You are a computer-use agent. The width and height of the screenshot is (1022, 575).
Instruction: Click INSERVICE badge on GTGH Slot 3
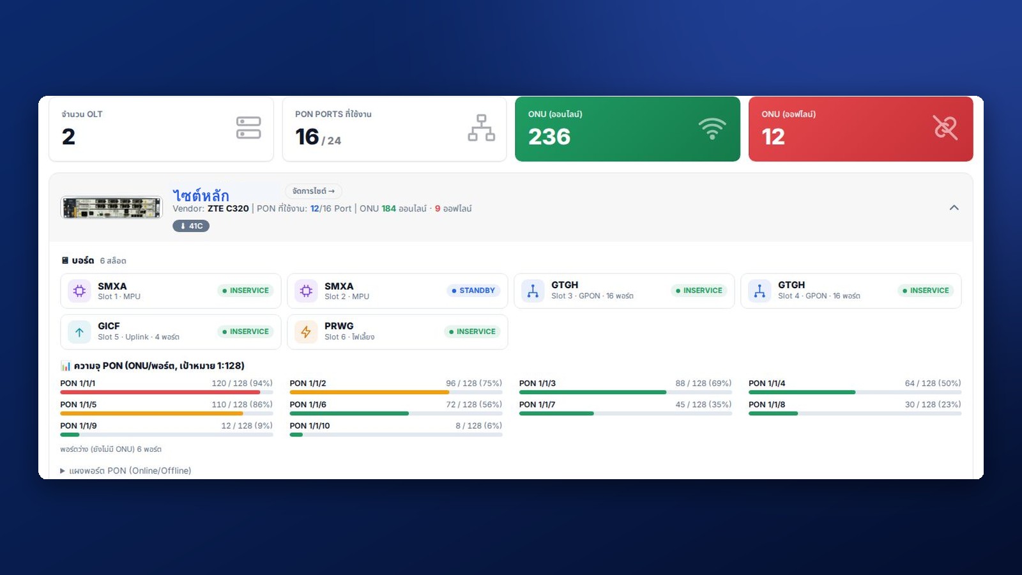(x=699, y=291)
